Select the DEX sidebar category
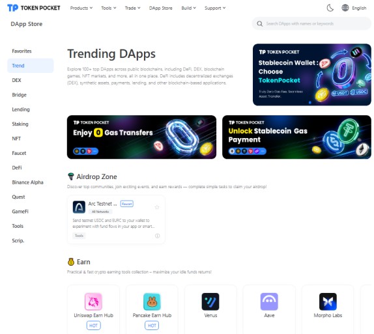 click(16, 80)
